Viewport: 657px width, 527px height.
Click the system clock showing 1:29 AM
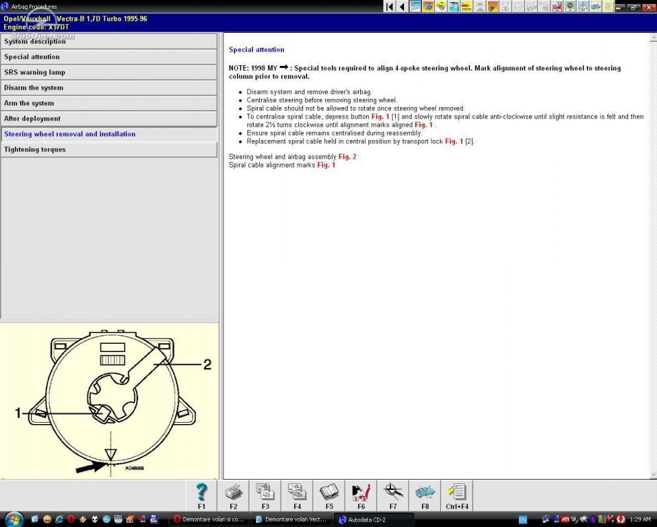pyautogui.click(x=640, y=519)
